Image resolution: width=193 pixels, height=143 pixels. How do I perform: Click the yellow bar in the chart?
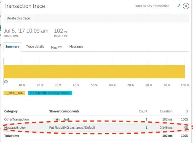coord(94,71)
